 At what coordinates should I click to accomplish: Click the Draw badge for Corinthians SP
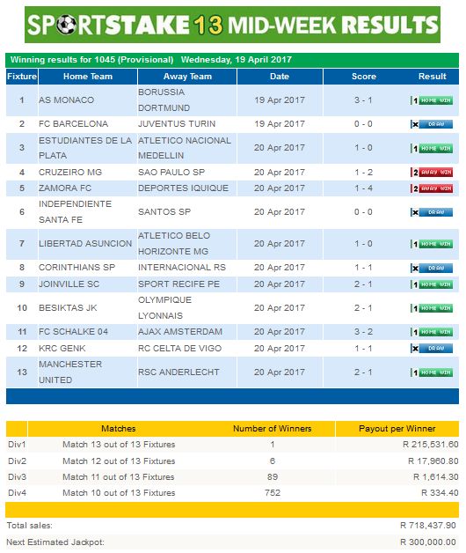pyautogui.click(x=432, y=268)
